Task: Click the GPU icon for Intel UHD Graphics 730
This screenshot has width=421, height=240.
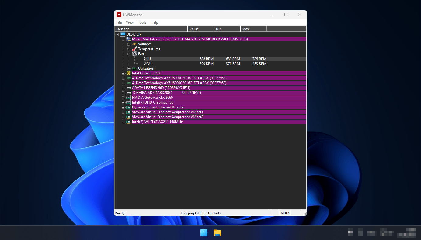Action: pos(128,102)
